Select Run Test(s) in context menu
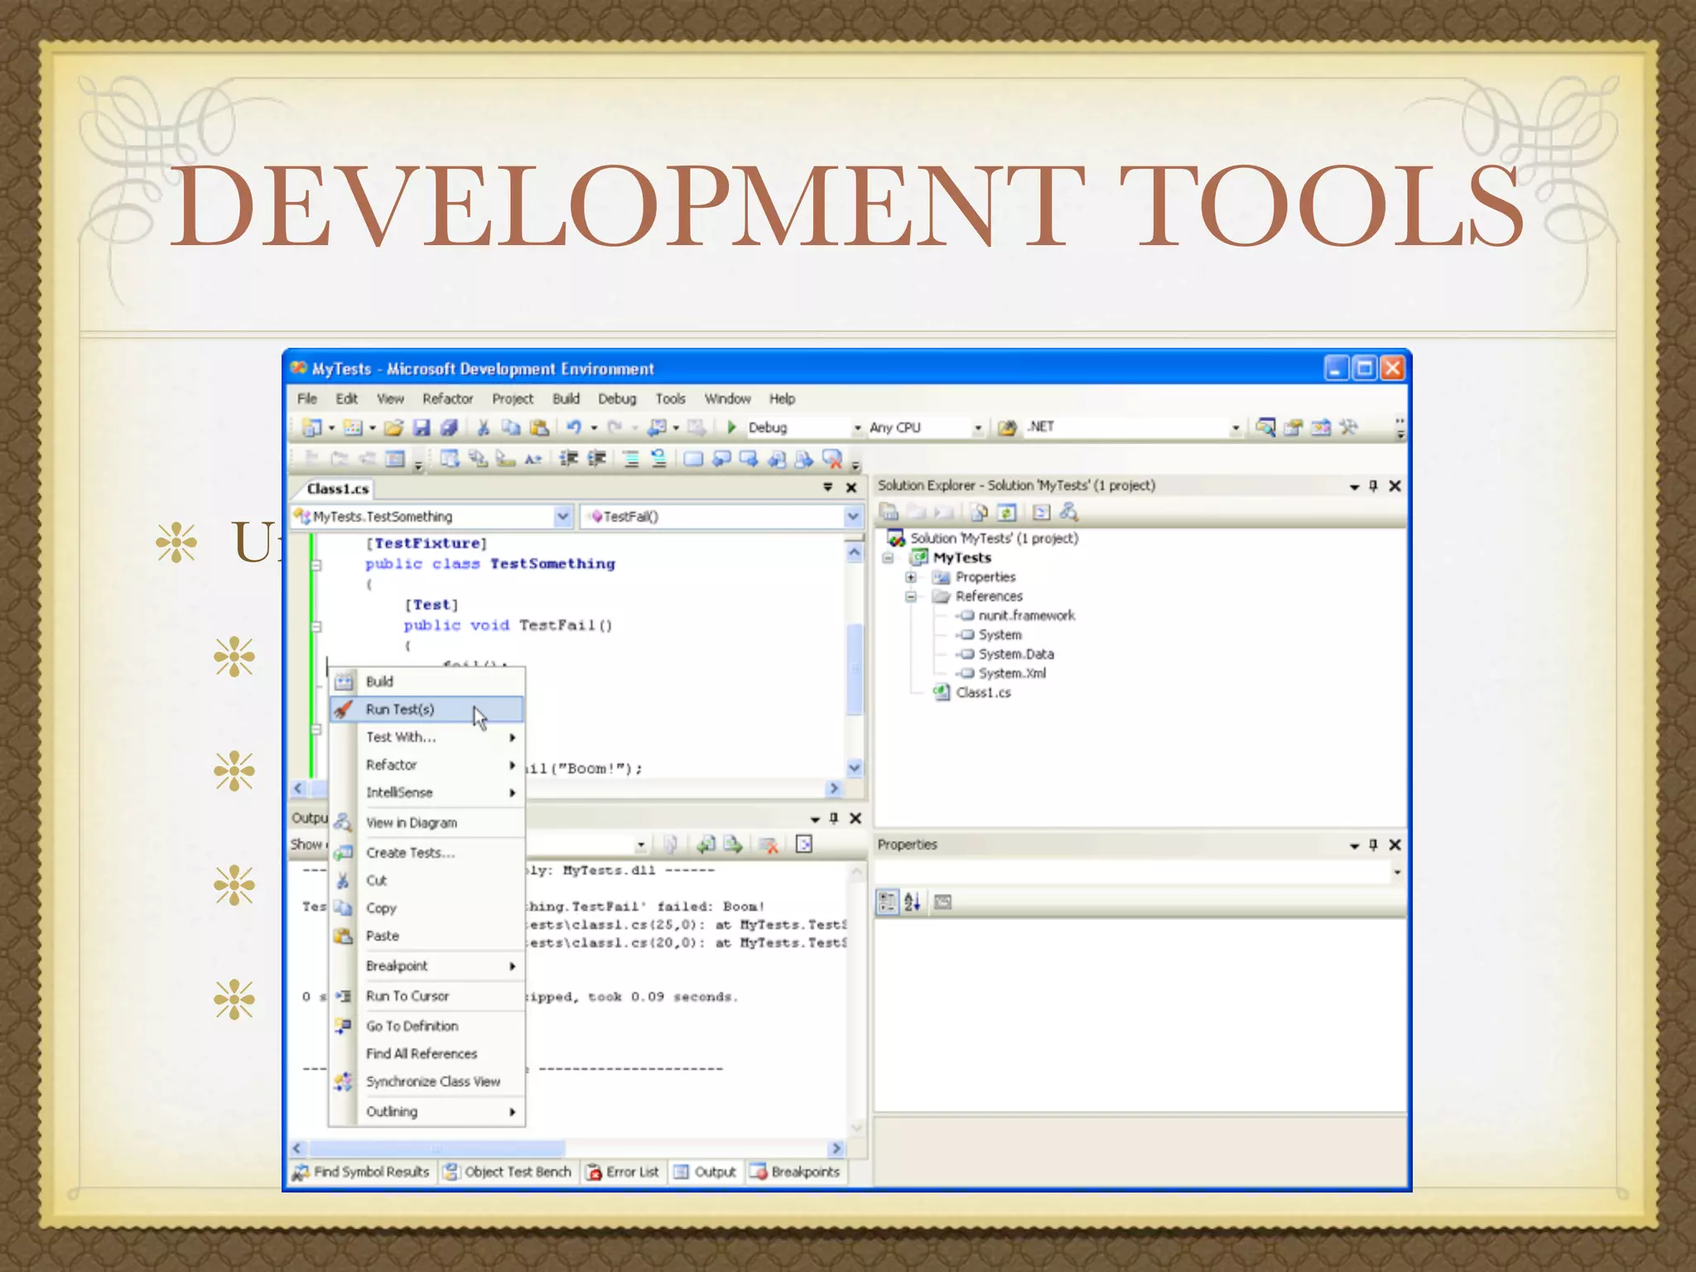This screenshot has height=1272, width=1696. pos(427,709)
